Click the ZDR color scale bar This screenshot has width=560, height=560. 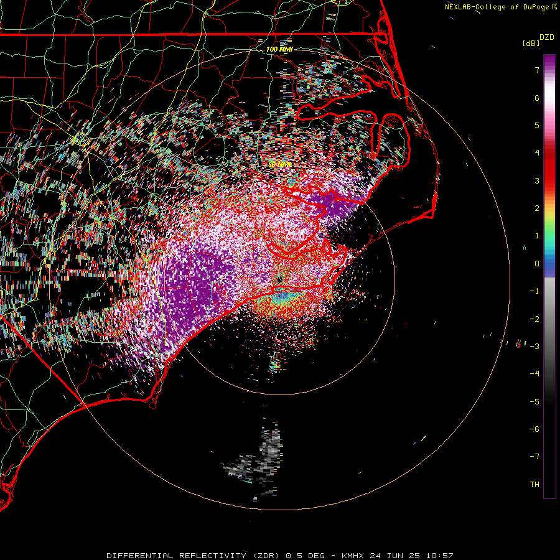[x=549, y=276]
